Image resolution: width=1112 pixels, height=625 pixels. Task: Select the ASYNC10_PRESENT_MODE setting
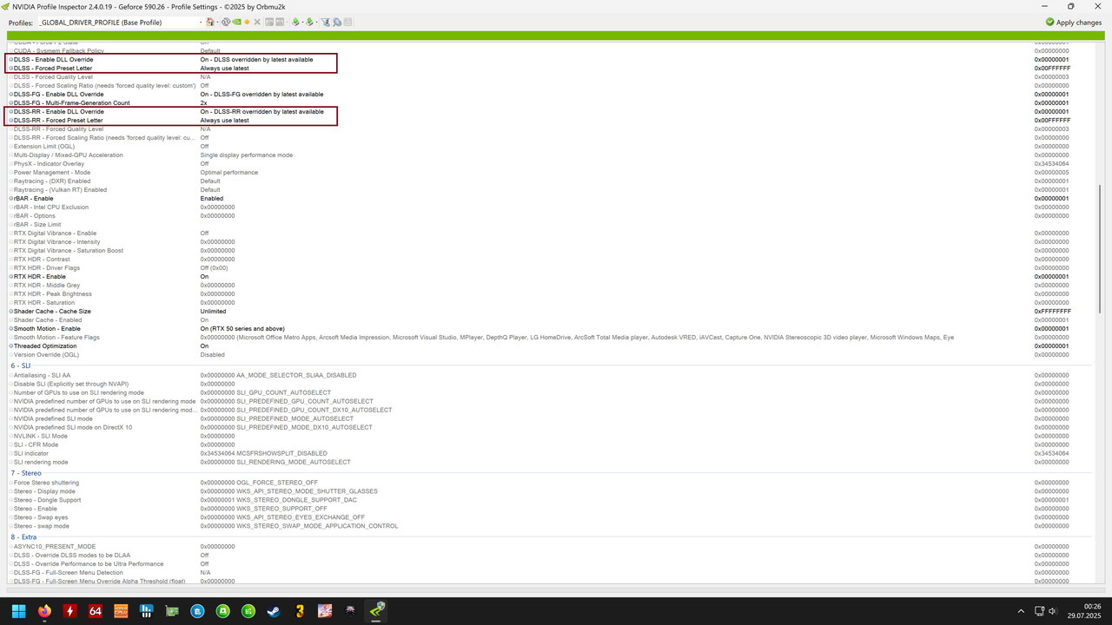point(55,547)
